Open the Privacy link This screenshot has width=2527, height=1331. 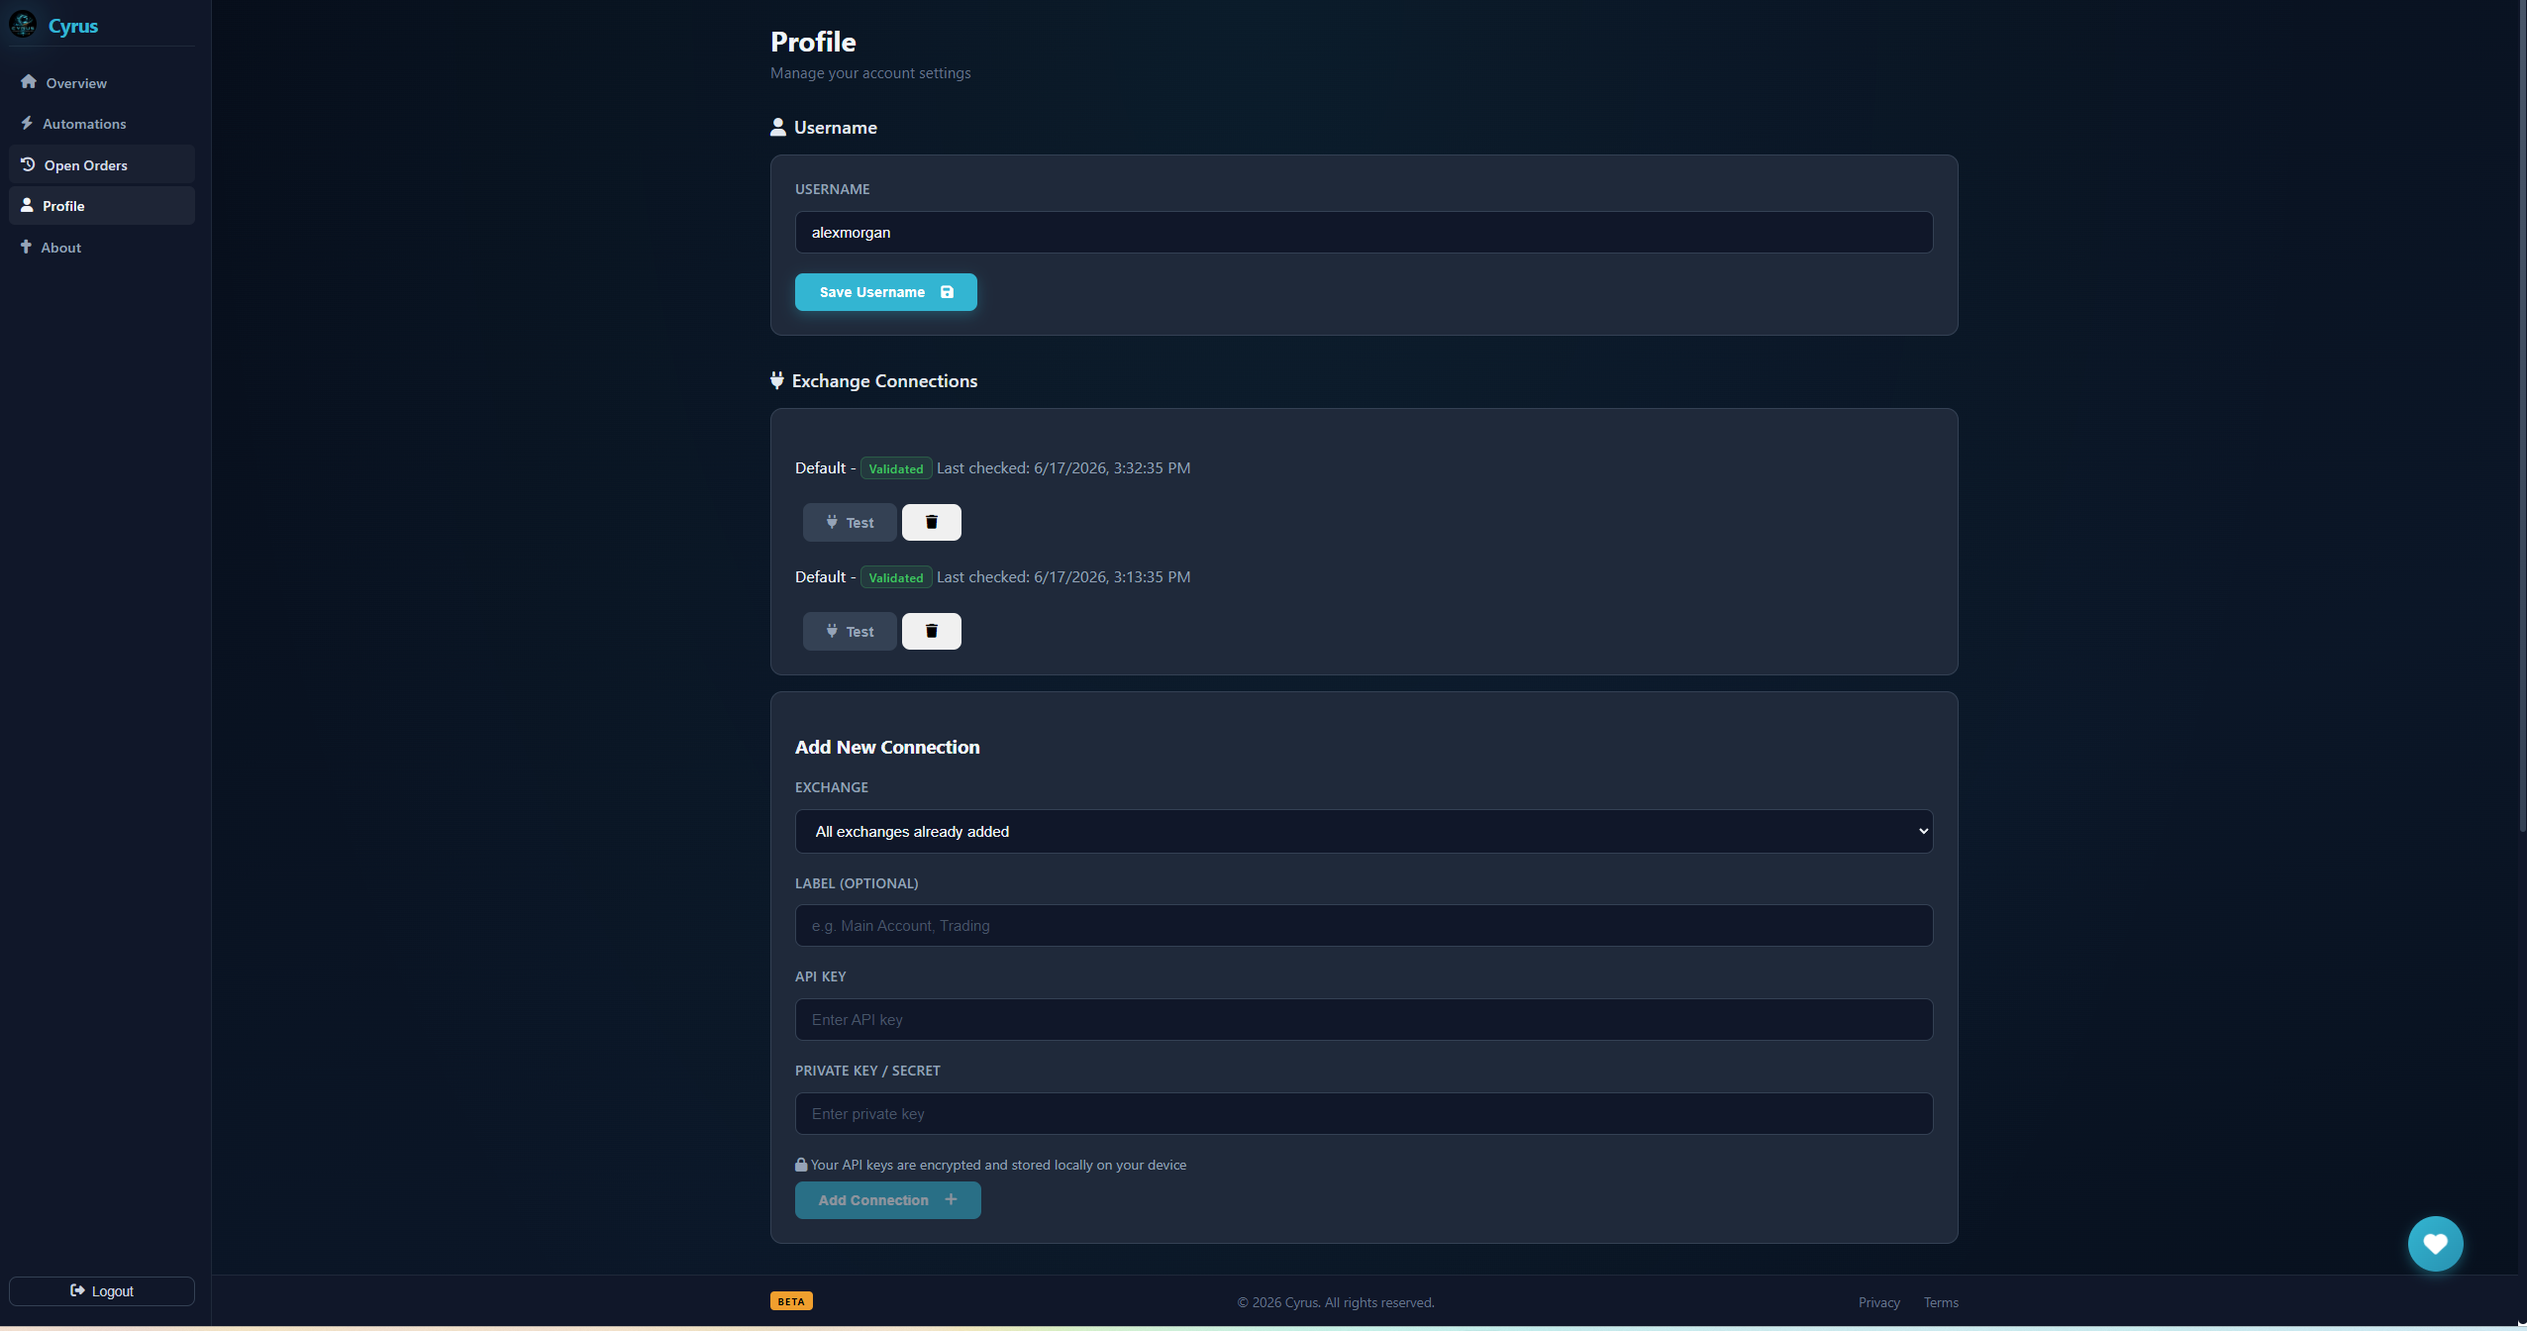click(1878, 1303)
